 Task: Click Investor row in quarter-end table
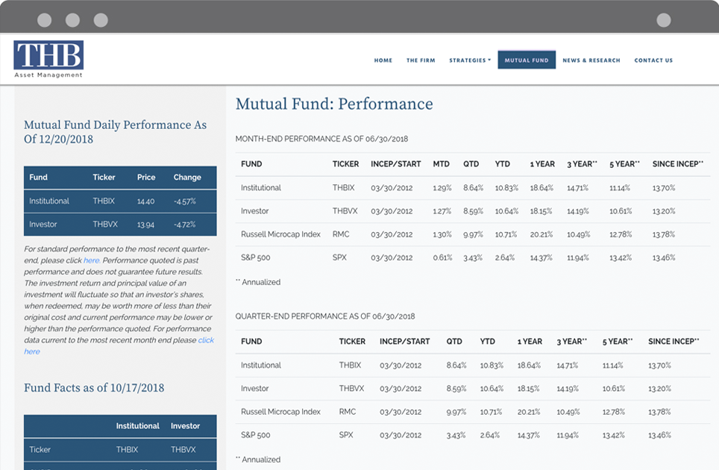coord(473,389)
